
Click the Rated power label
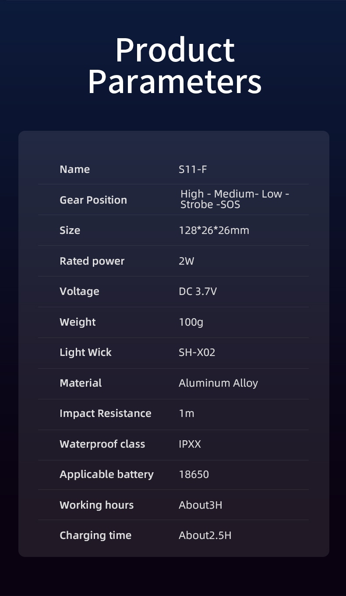point(92,261)
